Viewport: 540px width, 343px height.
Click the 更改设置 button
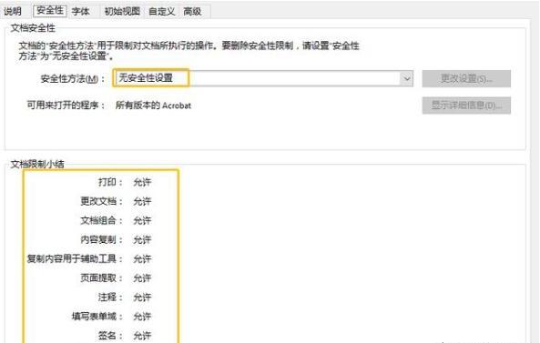pyautogui.click(x=466, y=79)
